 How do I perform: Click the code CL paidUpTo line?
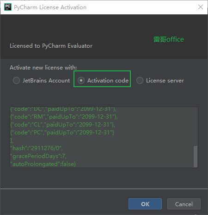coord(62,125)
